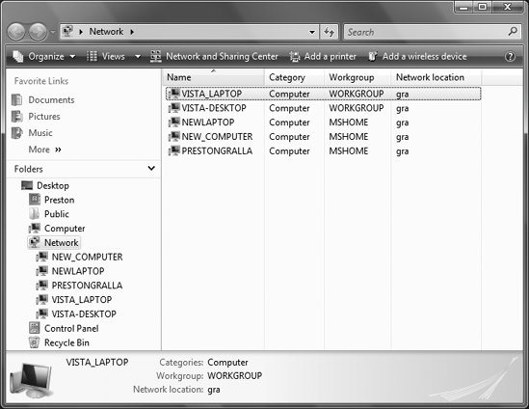Open Network and Sharing Center
529x409 pixels.
[x=214, y=56]
